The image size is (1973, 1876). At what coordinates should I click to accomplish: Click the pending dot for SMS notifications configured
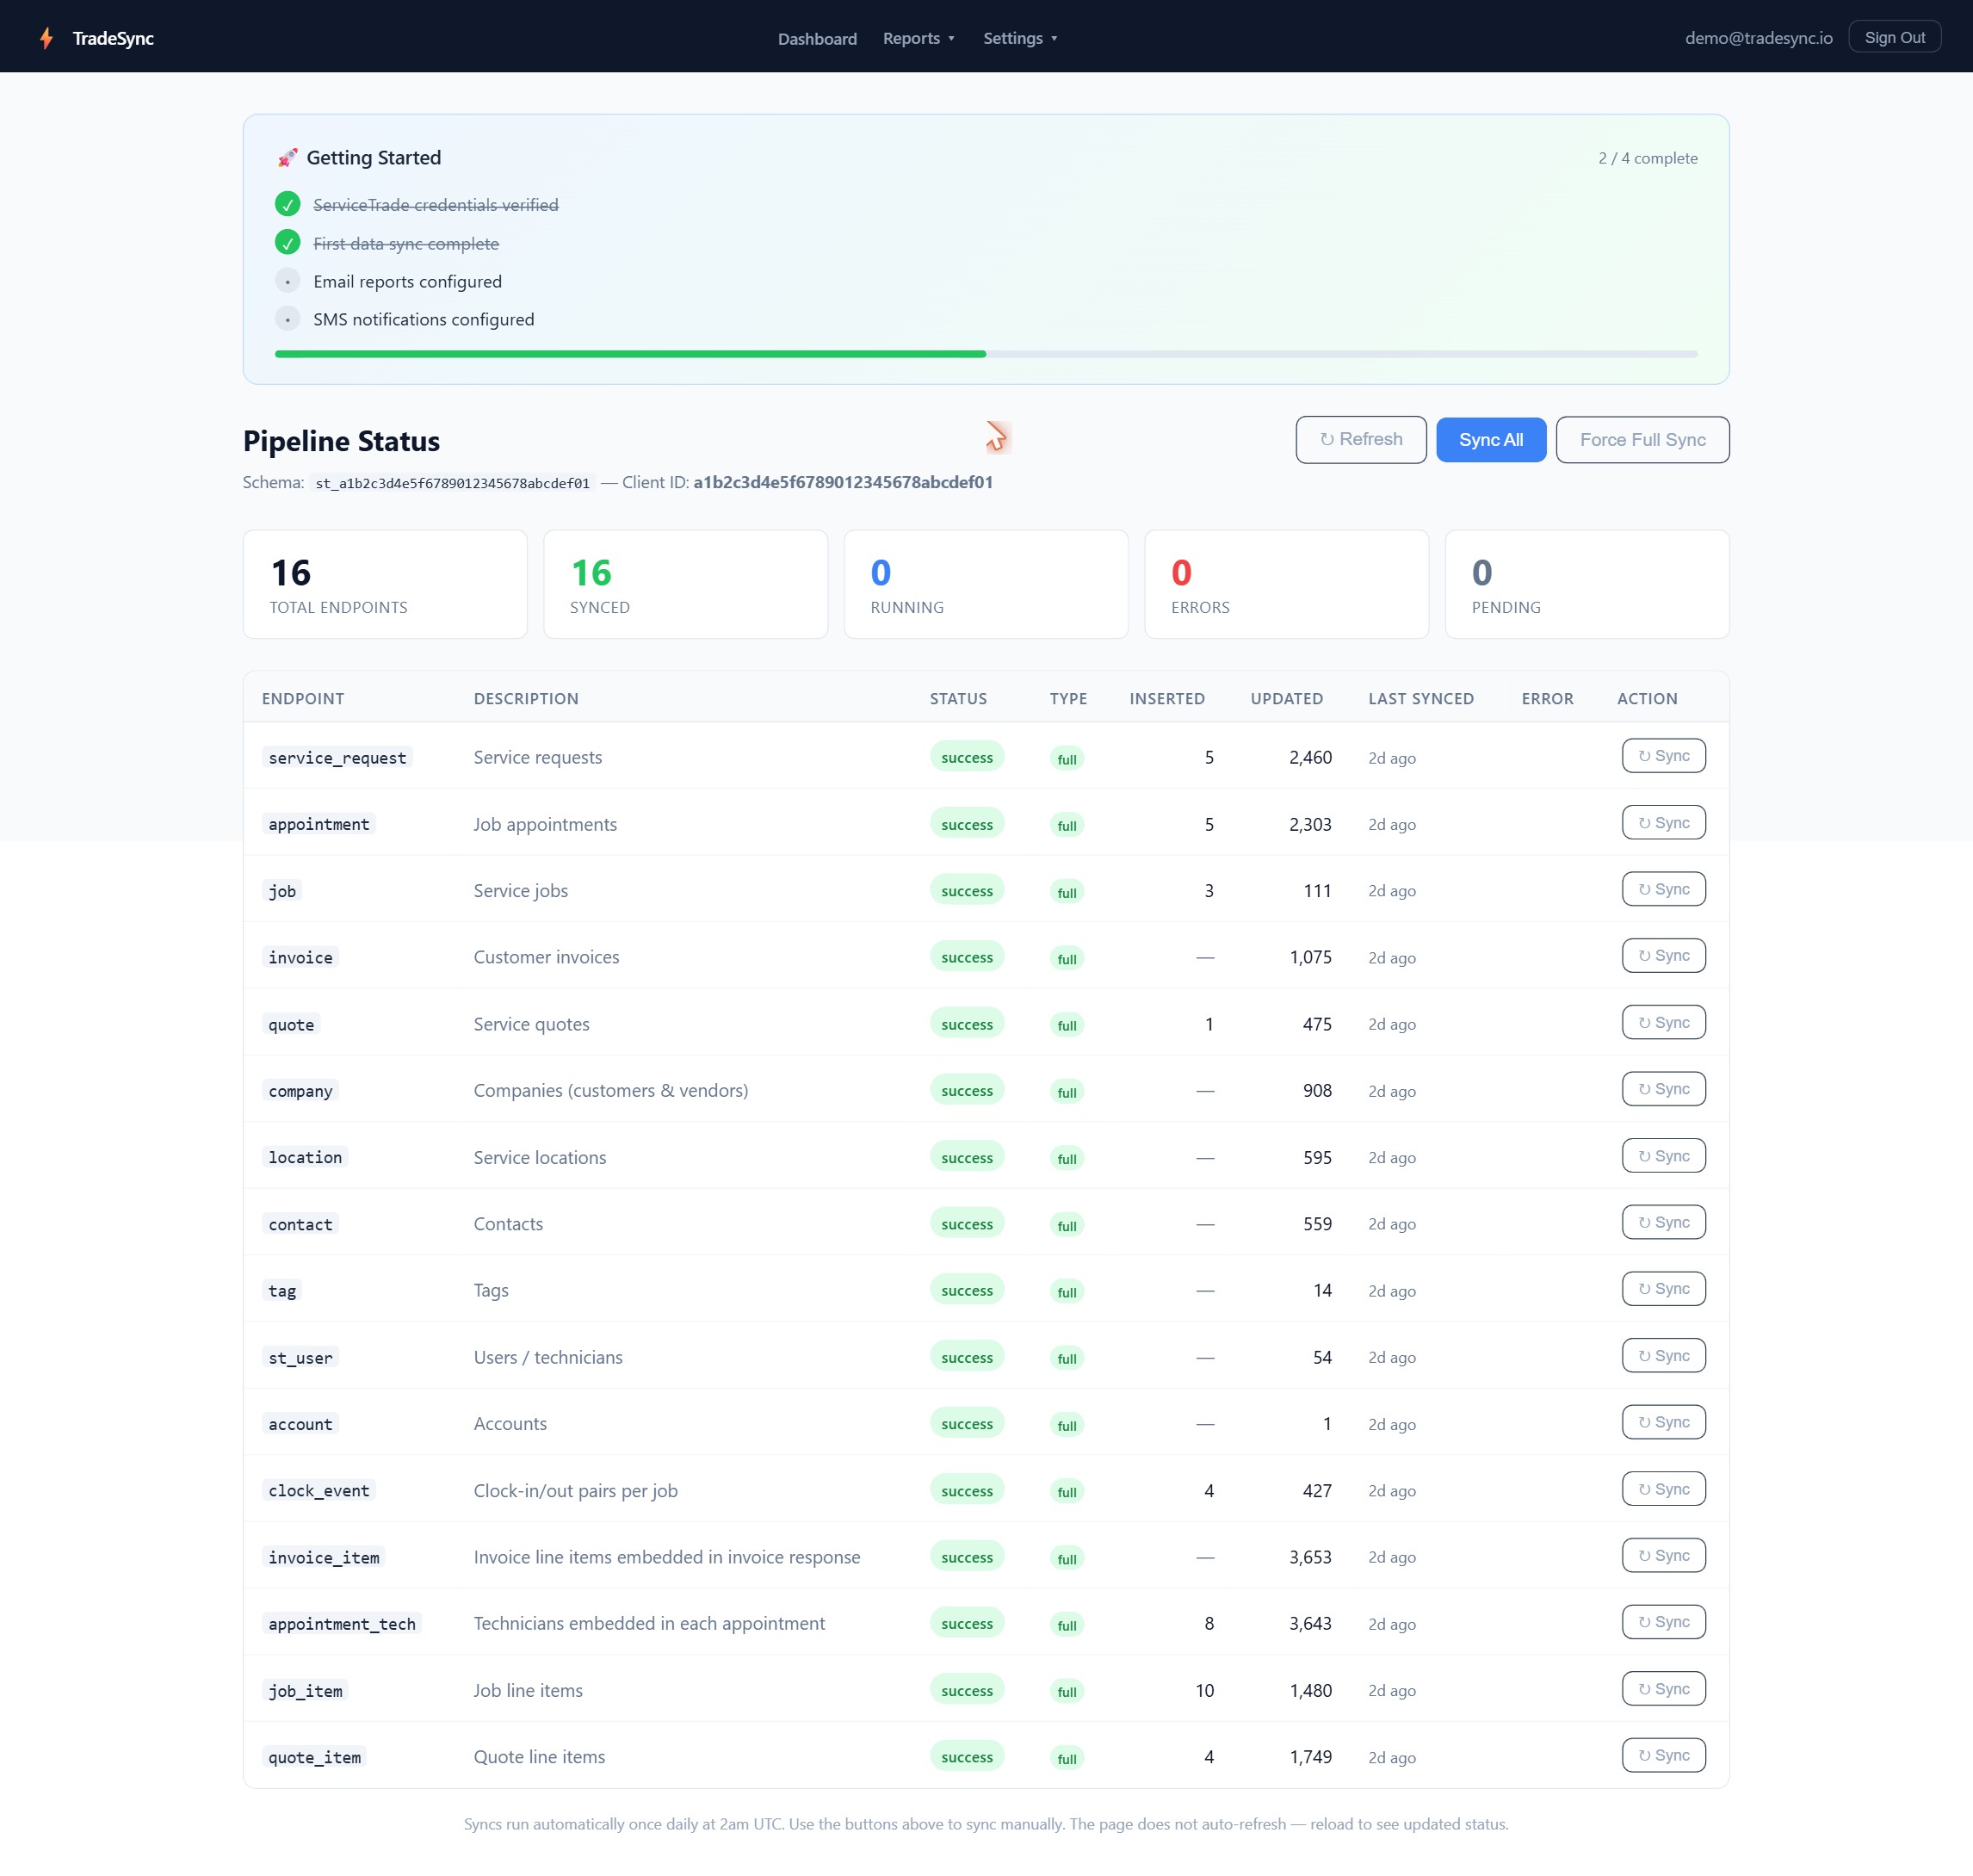pos(287,319)
